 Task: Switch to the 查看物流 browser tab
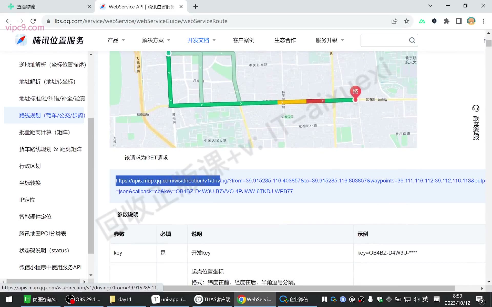click(49, 7)
